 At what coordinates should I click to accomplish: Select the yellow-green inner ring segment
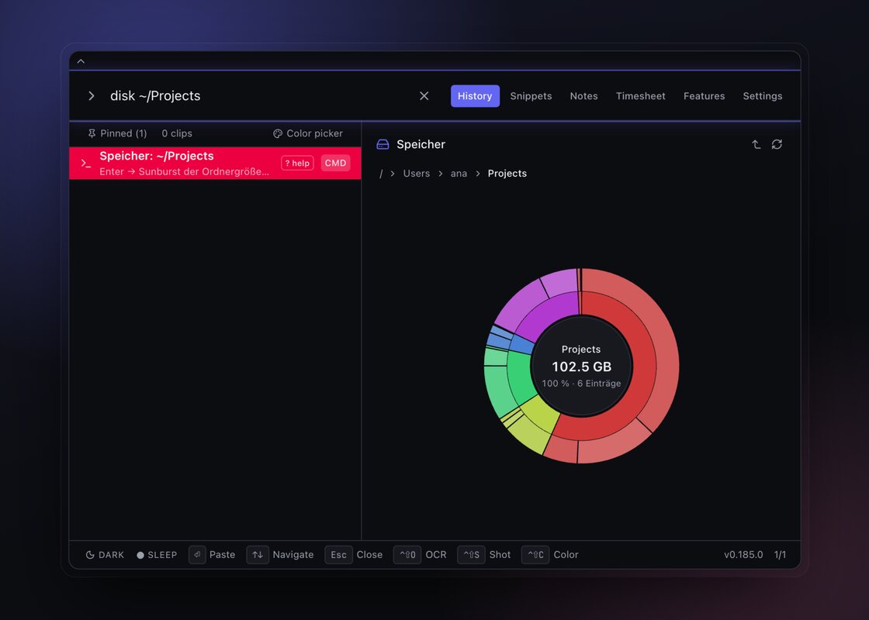click(541, 414)
